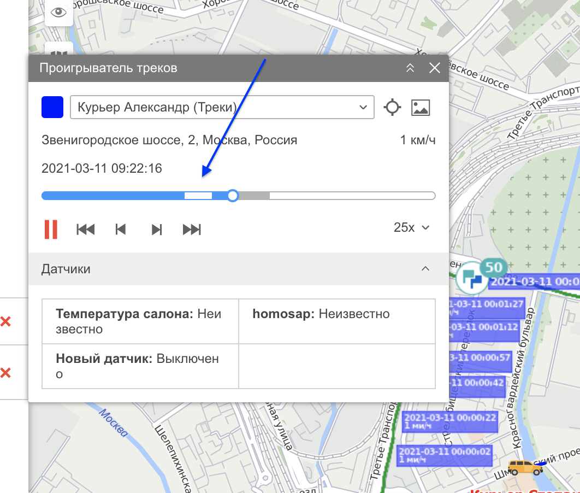Pause the track playback
Screen dimensions: 580x493
pyautogui.click(x=51, y=229)
